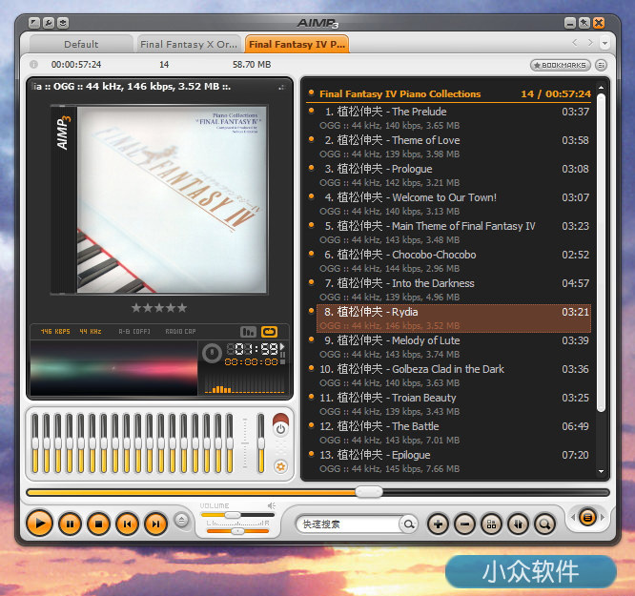Seek using the track progress bar handle

[x=369, y=491]
